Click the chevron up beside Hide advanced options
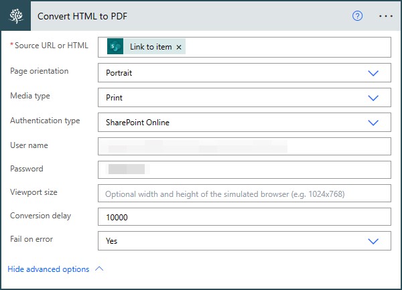 pyautogui.click(x=100, y=269)
